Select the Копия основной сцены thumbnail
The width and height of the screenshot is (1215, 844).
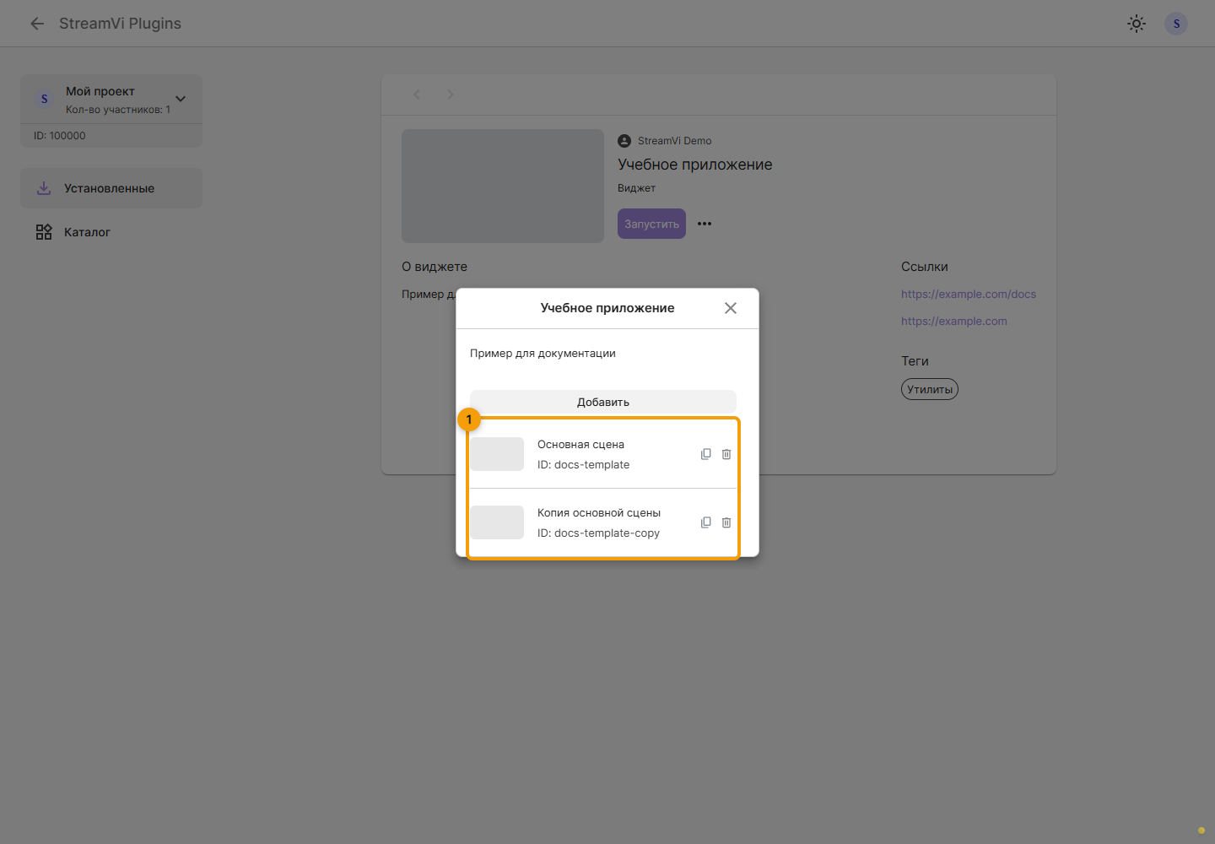point(497,522)
